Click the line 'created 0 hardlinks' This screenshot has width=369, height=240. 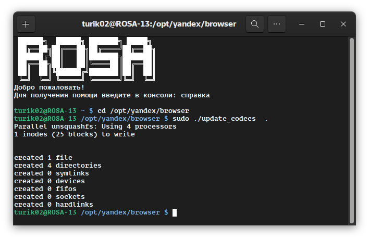53,205
